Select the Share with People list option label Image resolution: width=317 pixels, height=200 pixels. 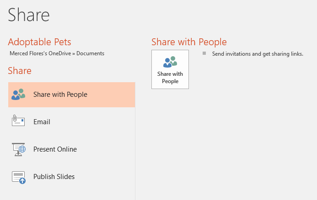click(x=60, y=95)
